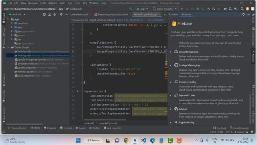Hide the Project panel with minus icon
The image size is (257, 145).
[66, 14]
